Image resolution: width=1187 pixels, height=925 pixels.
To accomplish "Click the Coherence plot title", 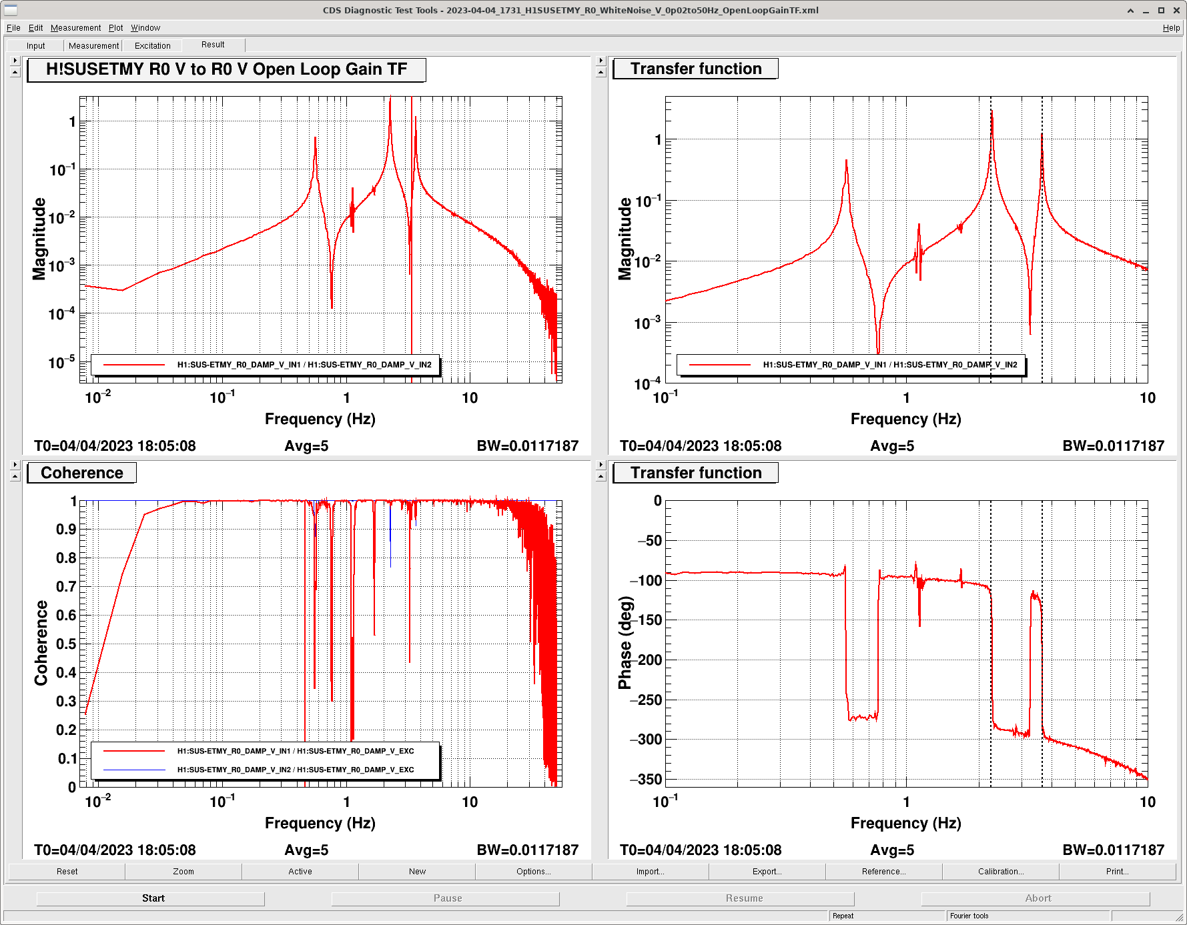I will click(x=82, y=473).
